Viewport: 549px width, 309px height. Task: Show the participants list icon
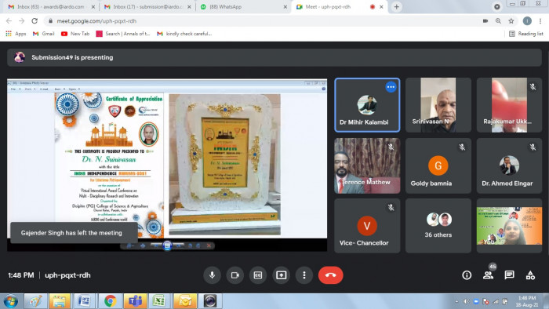click(488, 275)
